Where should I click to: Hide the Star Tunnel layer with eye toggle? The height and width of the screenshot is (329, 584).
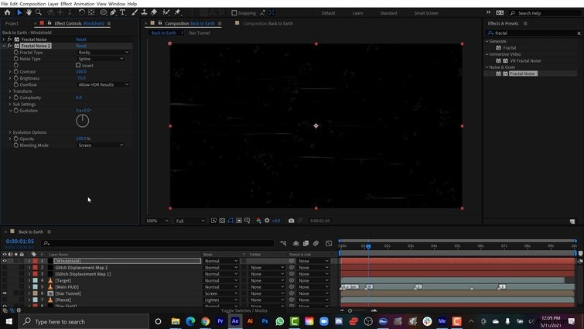5,293
